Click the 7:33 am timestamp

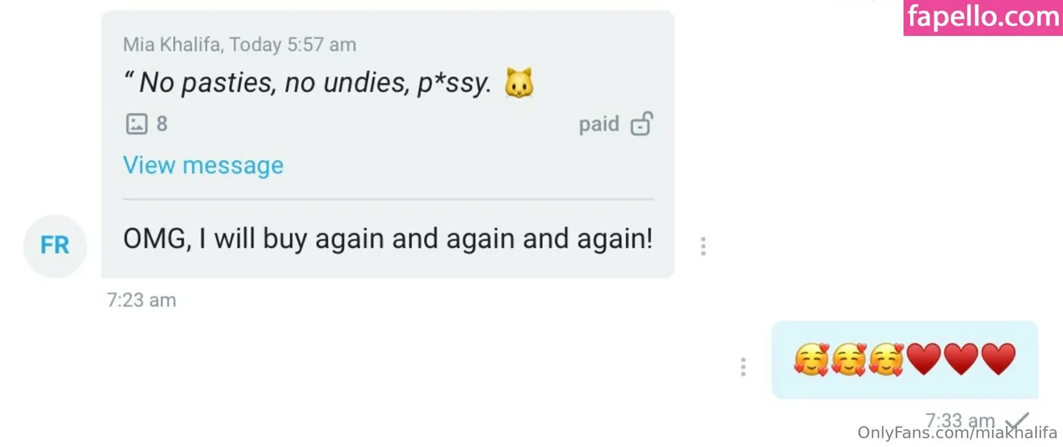point(959,420)
